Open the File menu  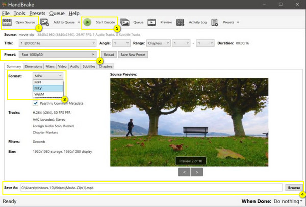click(x=6, y=13)
